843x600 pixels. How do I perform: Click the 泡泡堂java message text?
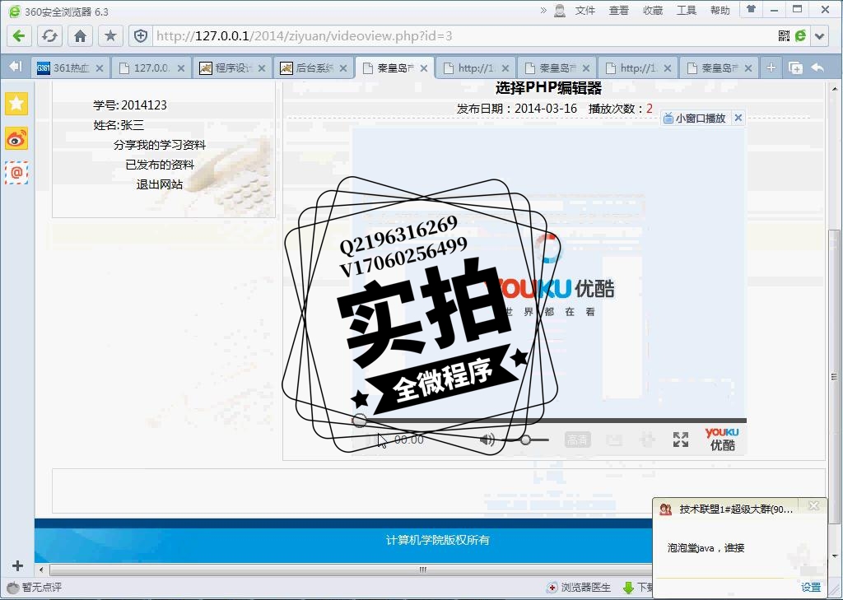coord(706,548)
